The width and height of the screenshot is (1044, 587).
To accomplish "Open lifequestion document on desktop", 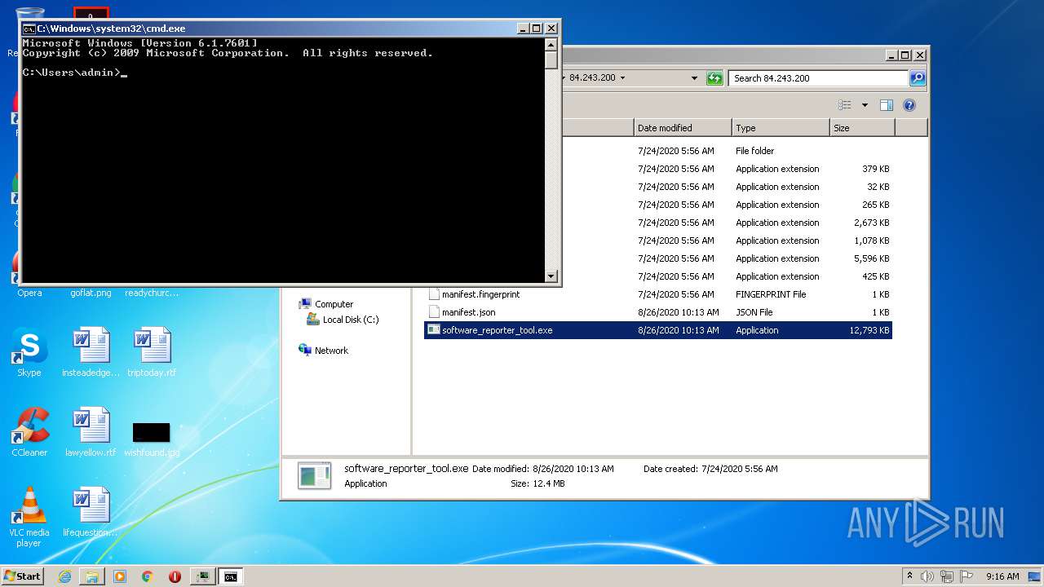I will click(x=91, y=513).
